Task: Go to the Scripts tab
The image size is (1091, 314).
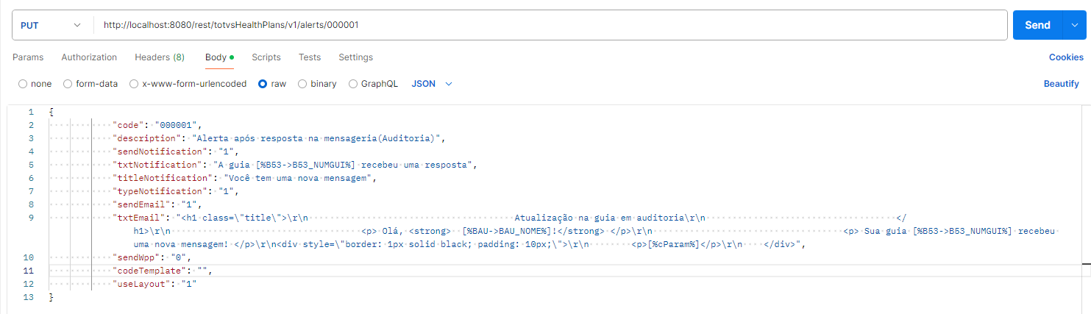Action: (266, 57)
